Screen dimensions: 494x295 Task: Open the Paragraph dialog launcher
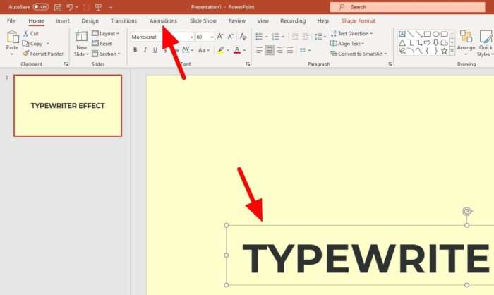390,64
